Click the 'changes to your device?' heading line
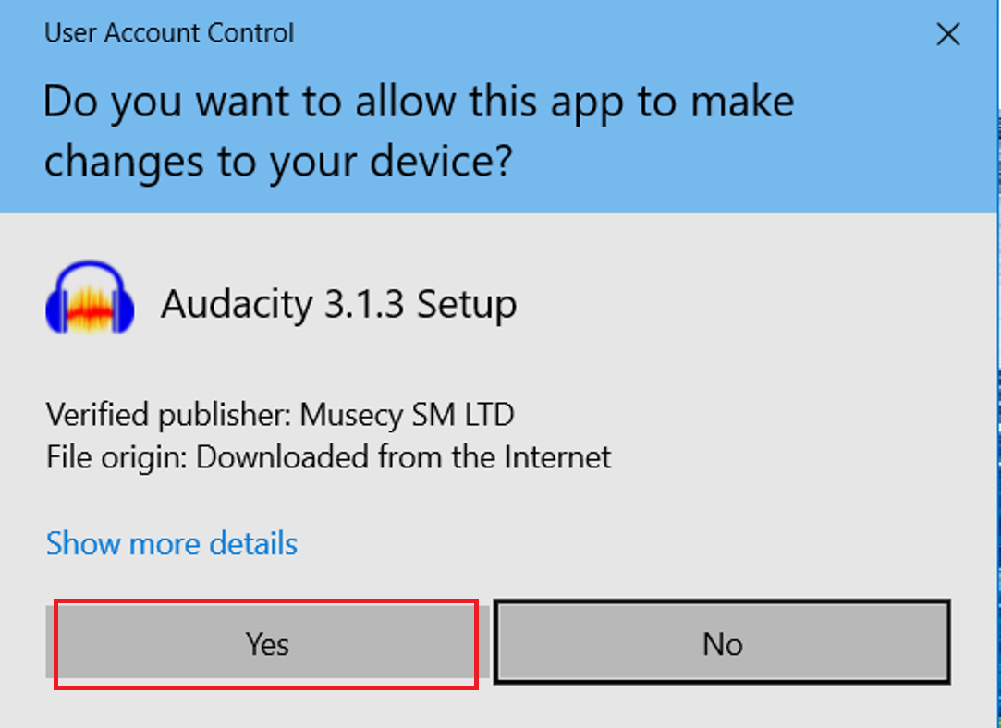Screen dimensions: 1001x728 coord(278,162)
